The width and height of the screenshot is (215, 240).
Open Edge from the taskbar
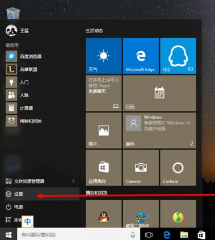point(167,235)
